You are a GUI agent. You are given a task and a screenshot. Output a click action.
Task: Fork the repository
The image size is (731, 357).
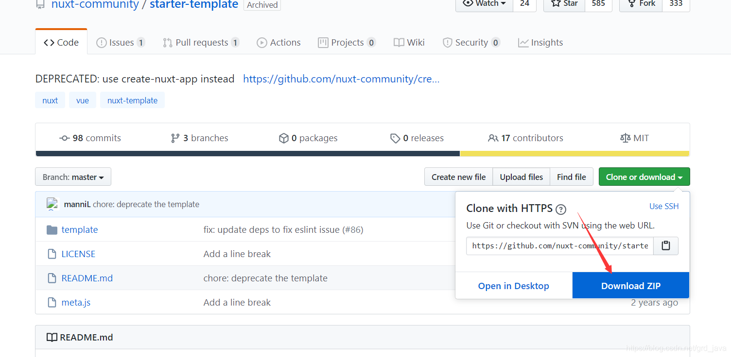pyautogui.click(x=641, y=3)
